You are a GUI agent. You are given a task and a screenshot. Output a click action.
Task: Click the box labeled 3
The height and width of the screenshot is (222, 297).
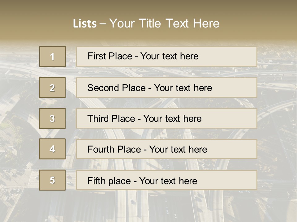point(52,118)
